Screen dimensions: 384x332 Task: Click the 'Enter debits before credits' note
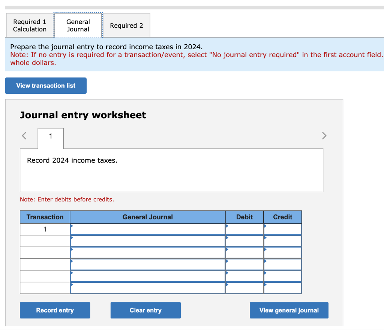[x=67, y=199]
